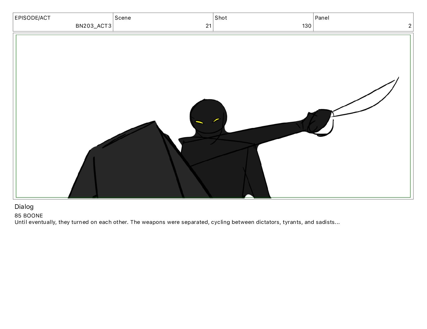The image size is (427, 329).
Task: Click the EPISODE/ACT header label
Action: pos(33,18)
